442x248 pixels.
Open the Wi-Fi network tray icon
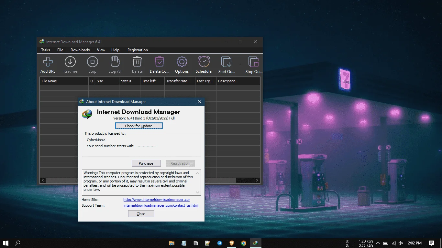[394, 243]
